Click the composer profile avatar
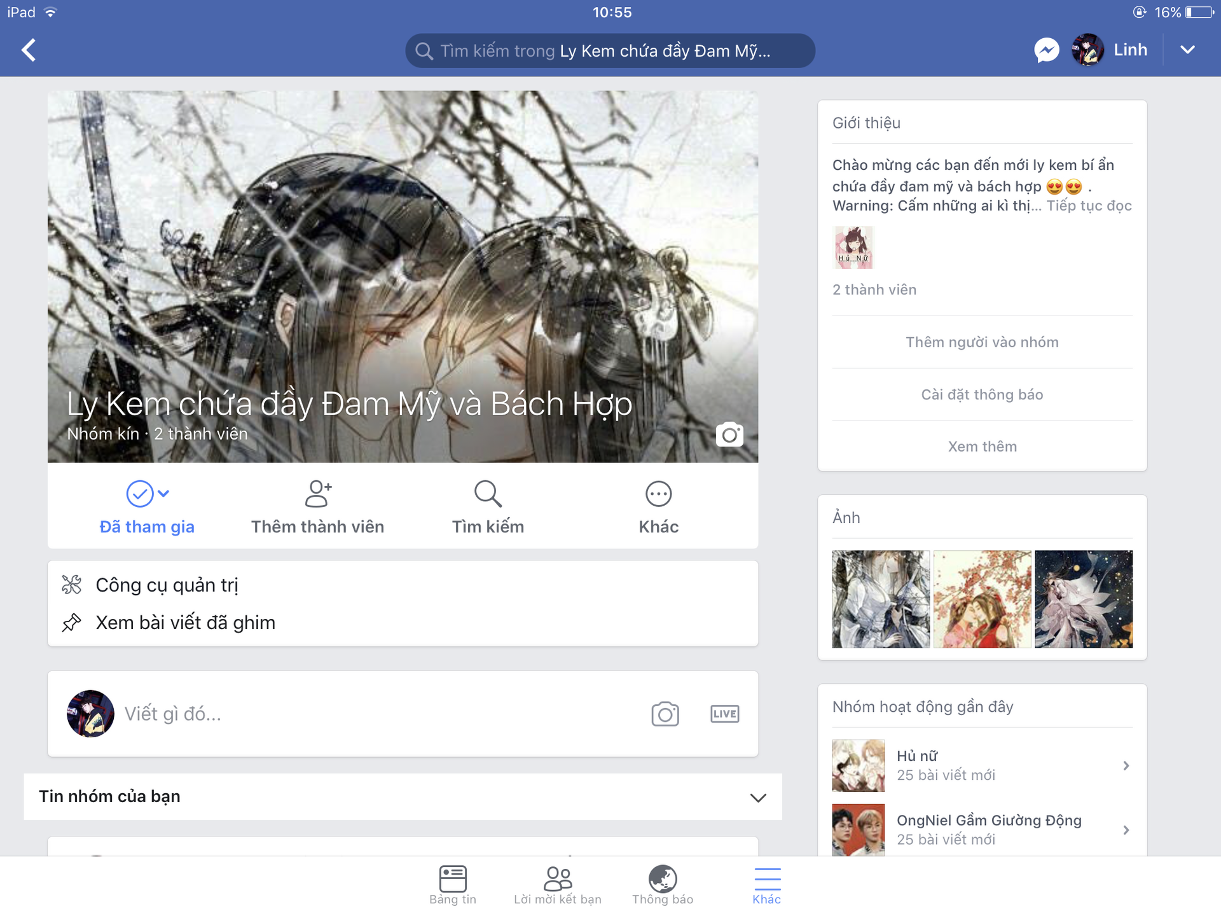Viewport: 1221px width, 916px height. click(90, 714)
